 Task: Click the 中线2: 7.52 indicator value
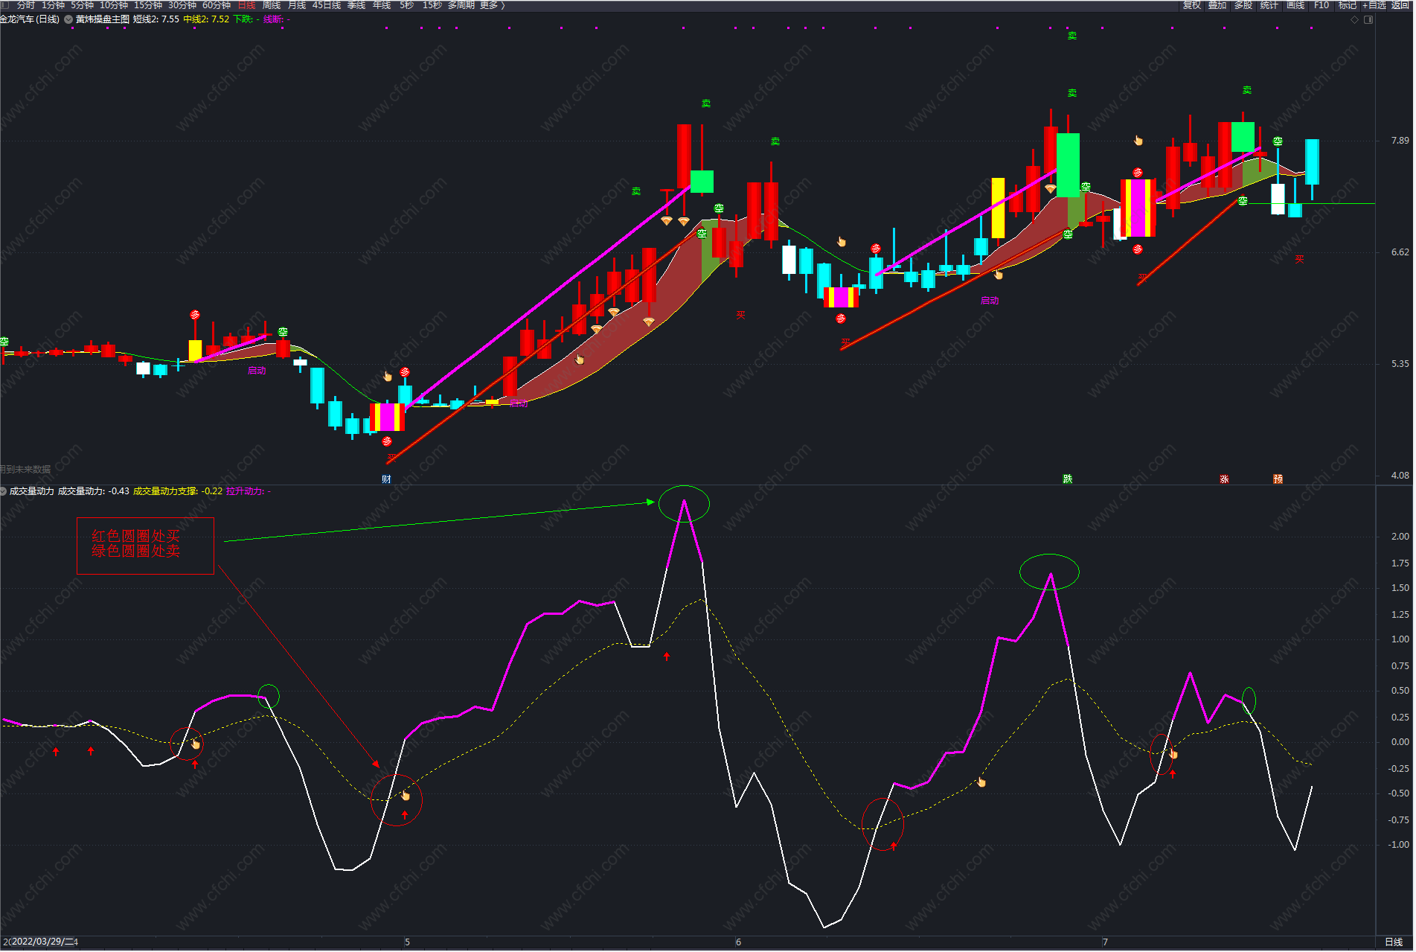[x=206, y=19]
